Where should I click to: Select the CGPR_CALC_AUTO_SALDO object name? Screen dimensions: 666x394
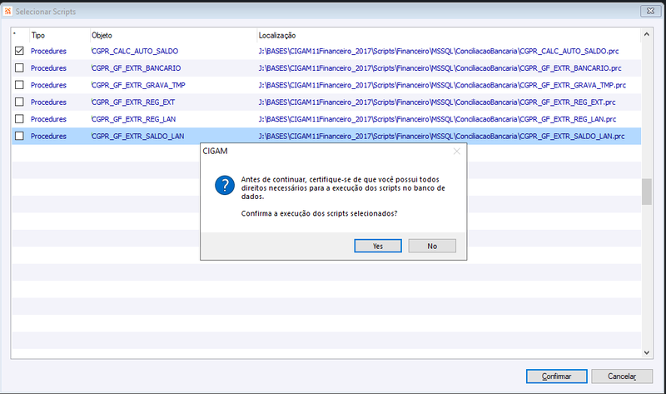click(135, 51)
